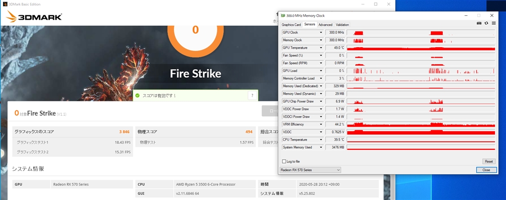Image resolution: width=506 pixels, height=200 pixels.
Task: Open Memory Controller Load sensor dropdown
Action: click(x=321, y=78)
